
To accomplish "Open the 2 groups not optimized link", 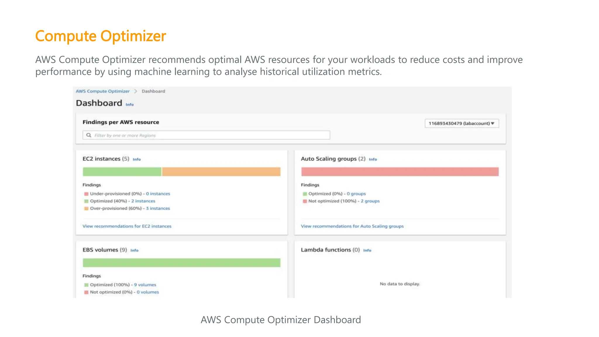I will (370, 201).
